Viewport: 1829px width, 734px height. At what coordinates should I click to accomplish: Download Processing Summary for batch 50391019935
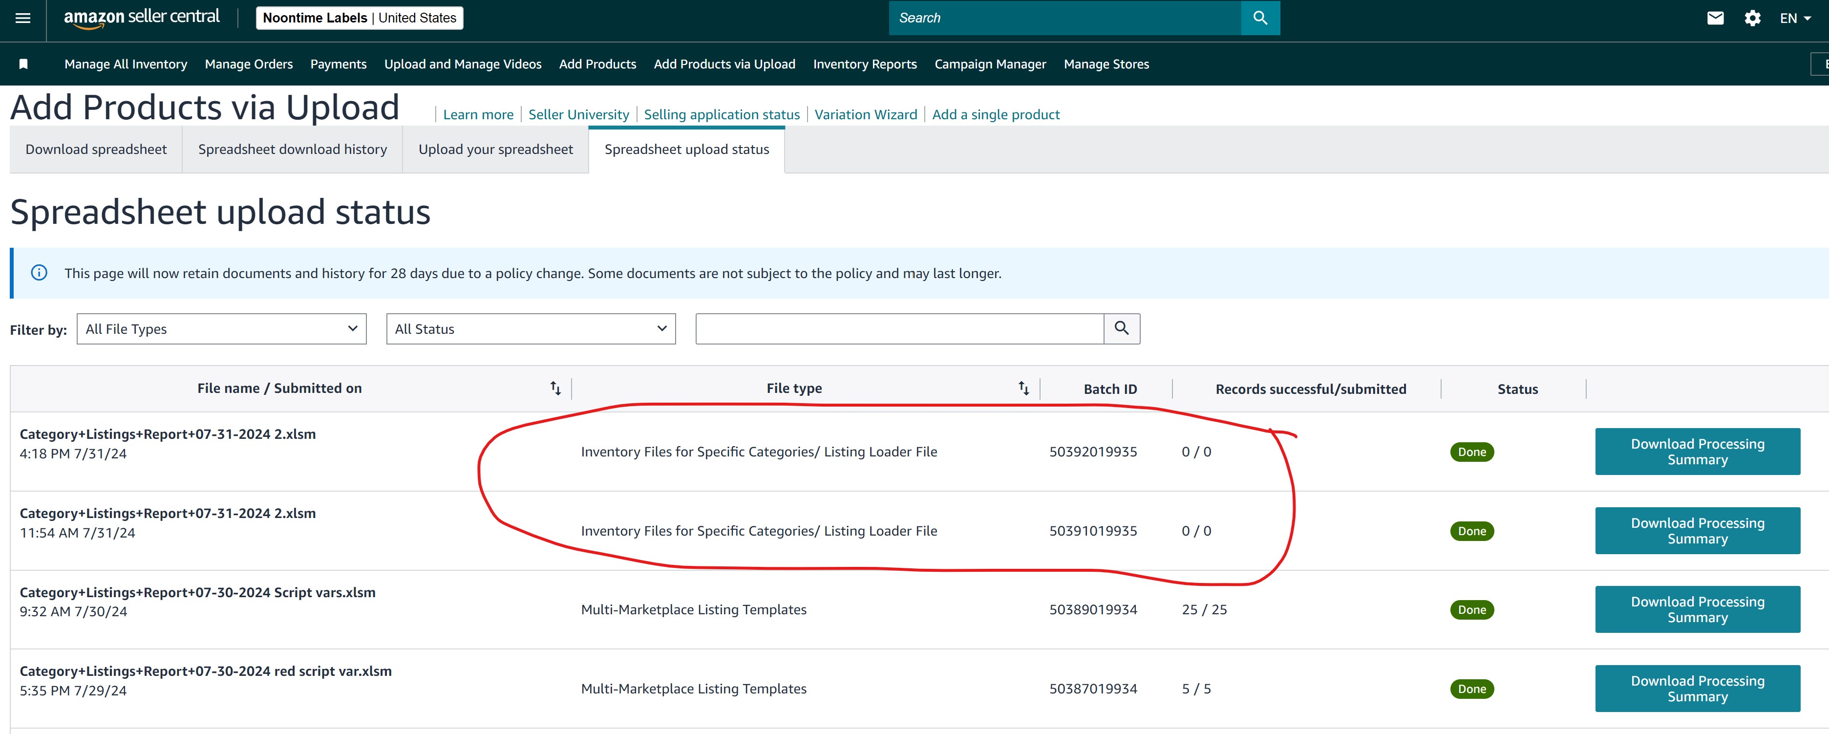click(1697, 530)
